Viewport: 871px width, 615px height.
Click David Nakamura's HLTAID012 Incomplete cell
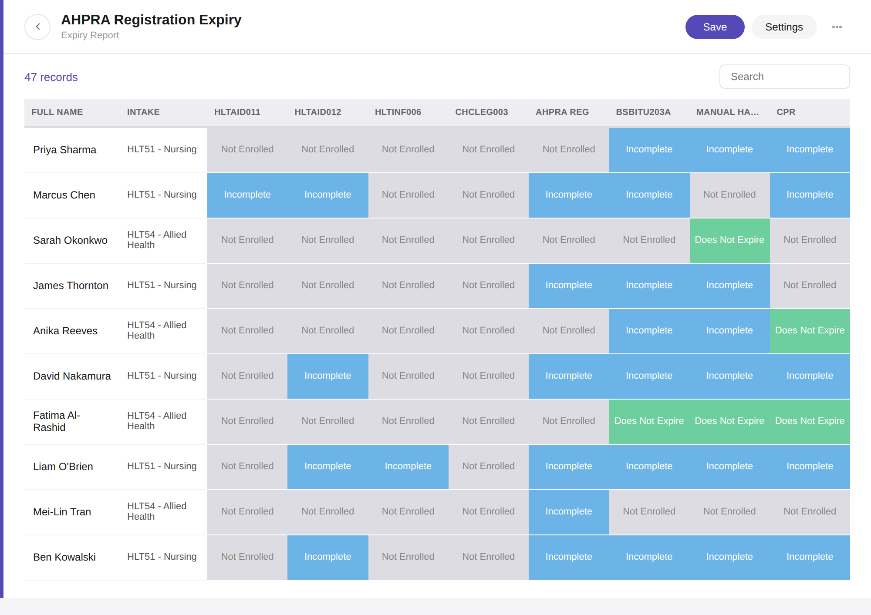coord(327,376)
